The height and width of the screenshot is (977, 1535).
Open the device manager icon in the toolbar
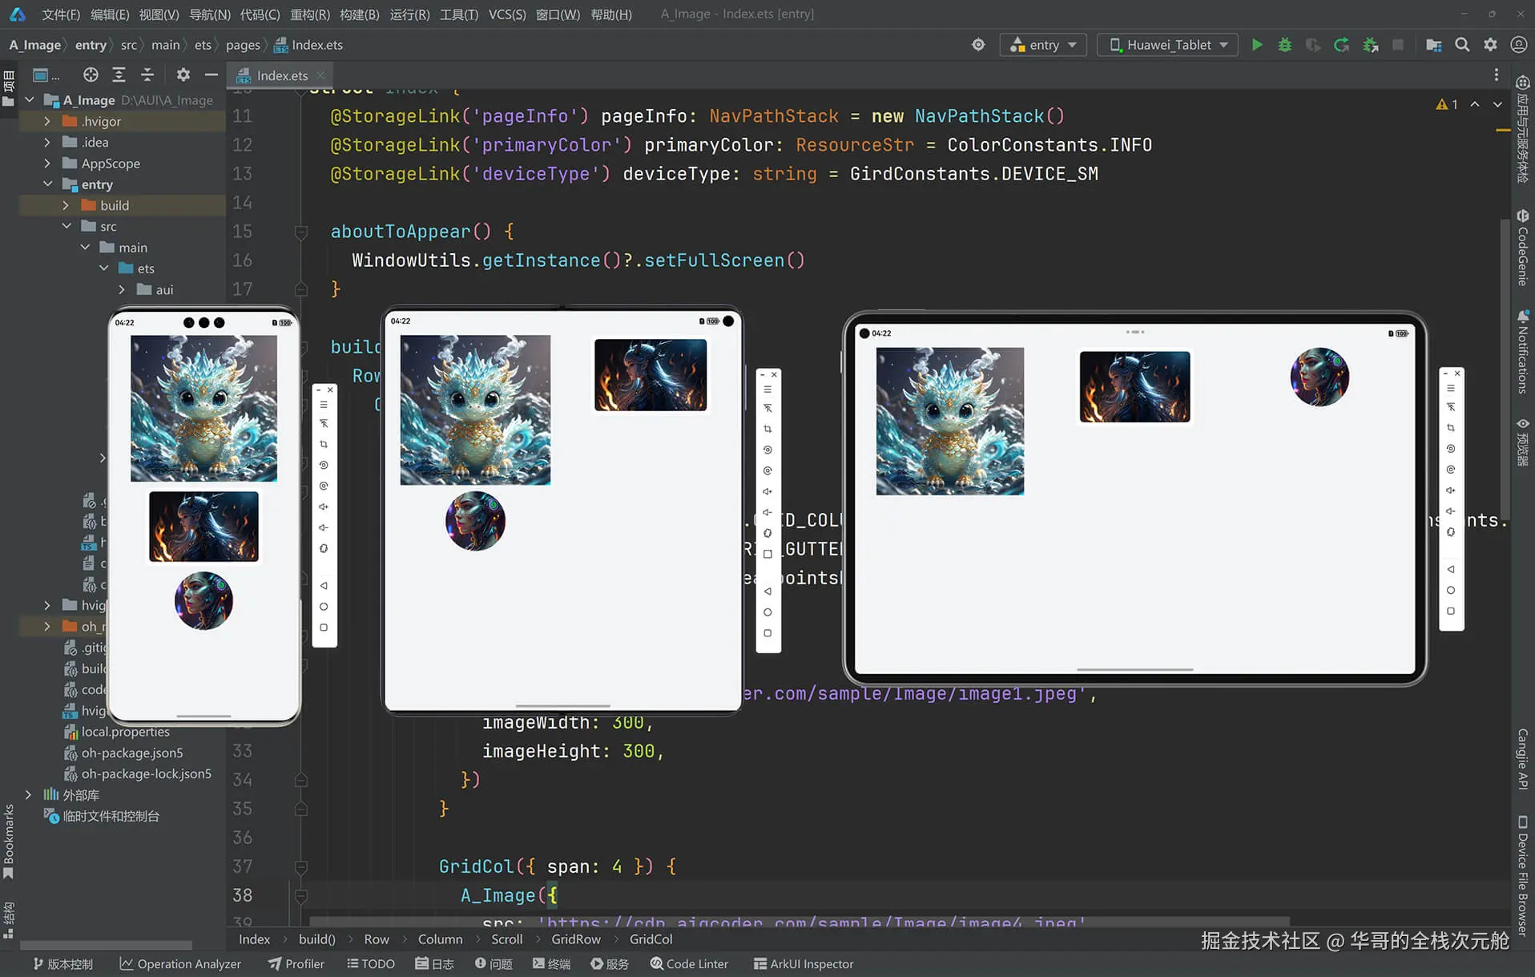point(1433,45)
